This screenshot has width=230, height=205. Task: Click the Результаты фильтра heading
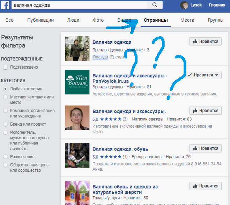click(x=17, y=42)
